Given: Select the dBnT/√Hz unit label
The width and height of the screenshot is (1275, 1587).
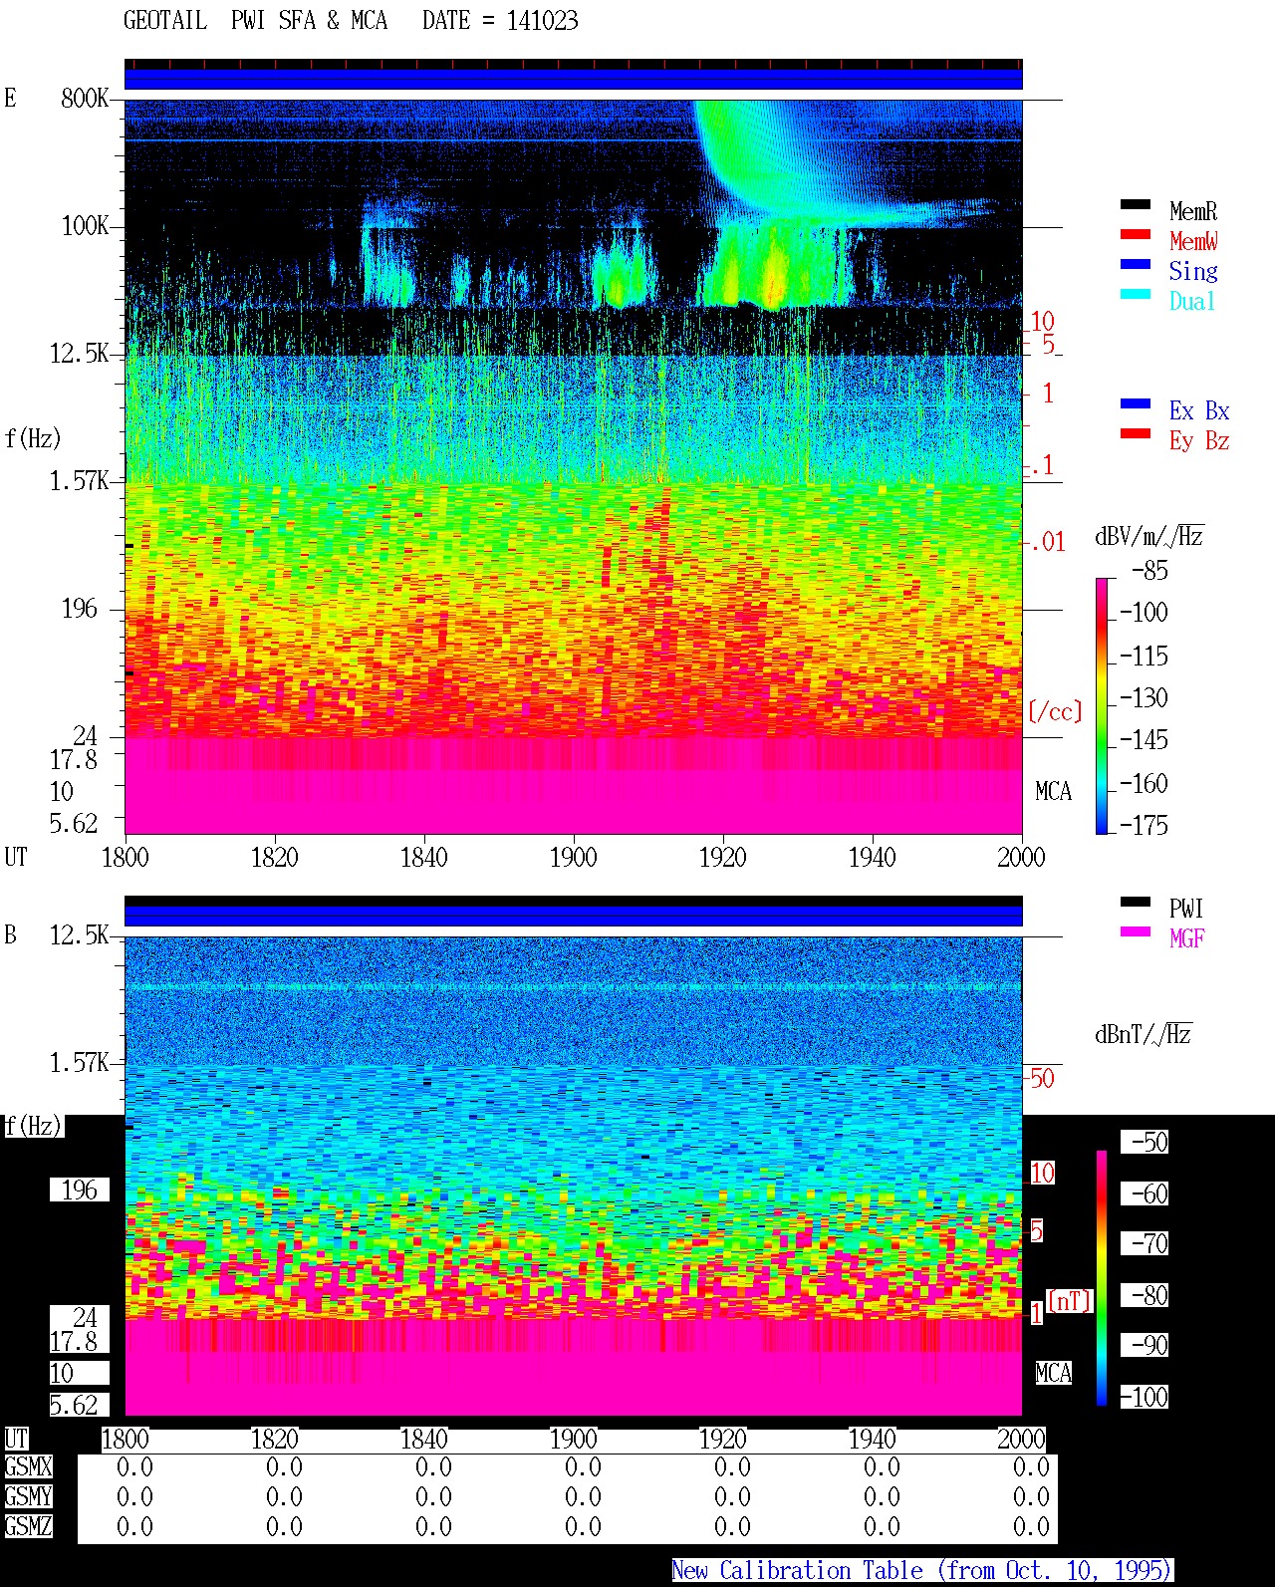Looking at the screenshot, I should click(1144, 1034).
